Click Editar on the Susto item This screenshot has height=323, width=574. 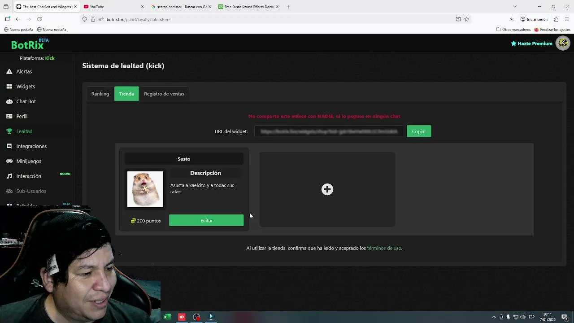click(x=206, y=220)
